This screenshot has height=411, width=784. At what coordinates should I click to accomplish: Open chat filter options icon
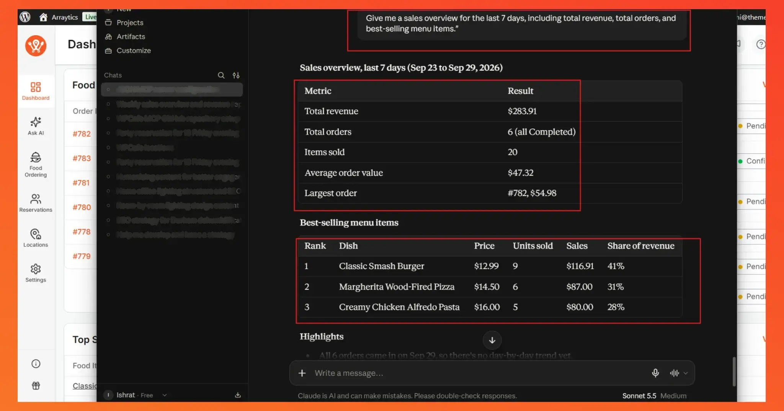click(236, 75)
